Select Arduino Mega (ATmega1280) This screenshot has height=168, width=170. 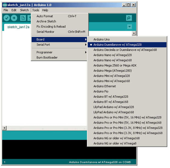(x=127, y=71)
